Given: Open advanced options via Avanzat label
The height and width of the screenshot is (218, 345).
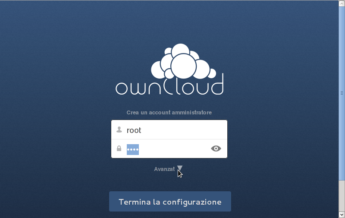Looking at the screenshot, I should pos(164,169).
